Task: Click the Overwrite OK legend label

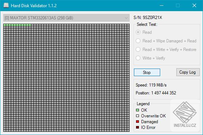Action: pos(153,116)
